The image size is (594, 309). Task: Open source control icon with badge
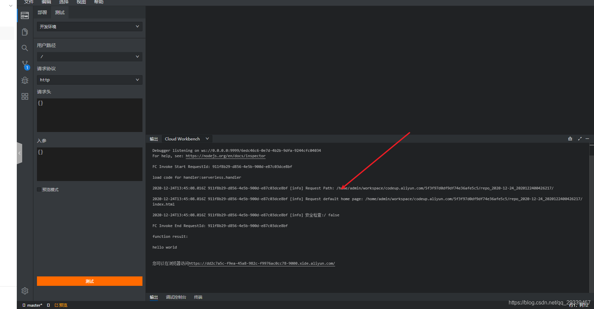26,65
